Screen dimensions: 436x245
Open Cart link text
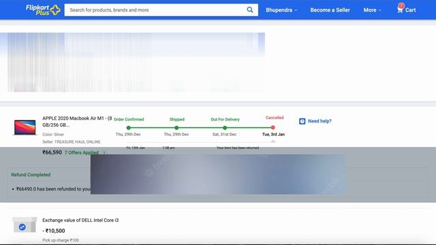click(x=410, y=10)
